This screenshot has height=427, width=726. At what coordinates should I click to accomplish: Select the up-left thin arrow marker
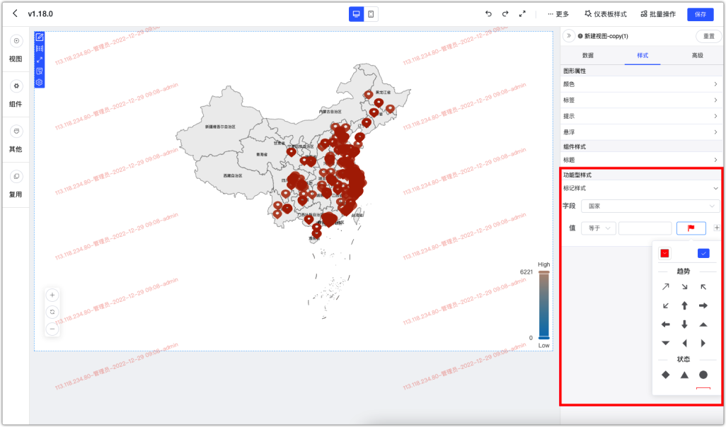[703, 287]
